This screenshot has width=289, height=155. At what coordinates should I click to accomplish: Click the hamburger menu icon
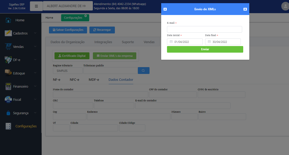coord(36,6)
